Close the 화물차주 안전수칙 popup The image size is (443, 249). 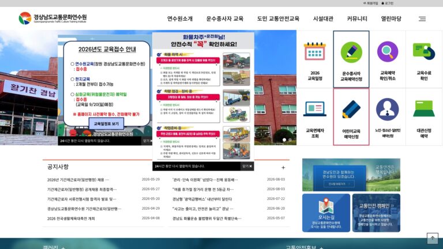[247, 166]
